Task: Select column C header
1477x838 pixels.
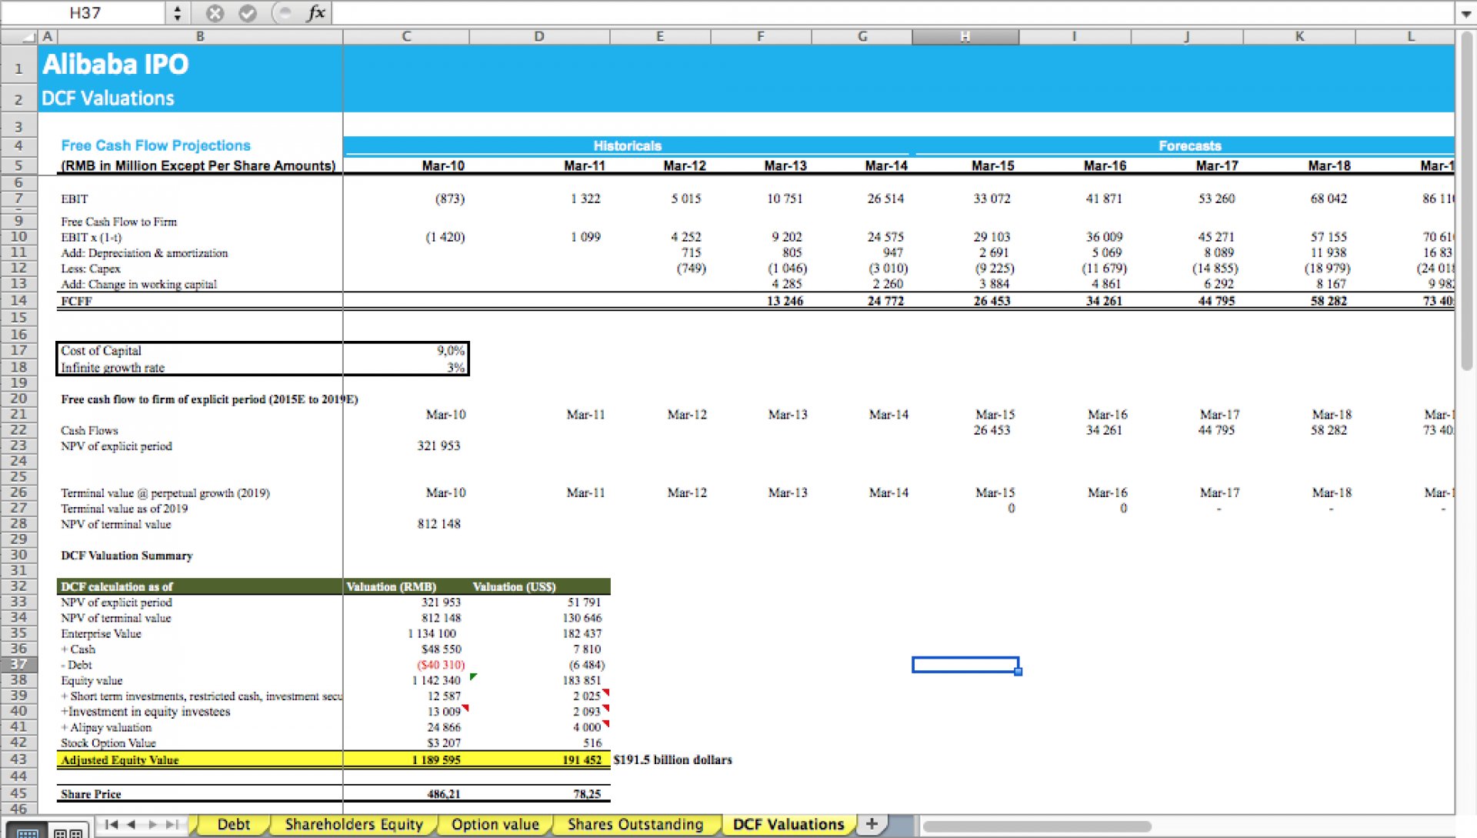Action: tap(406, 36)
